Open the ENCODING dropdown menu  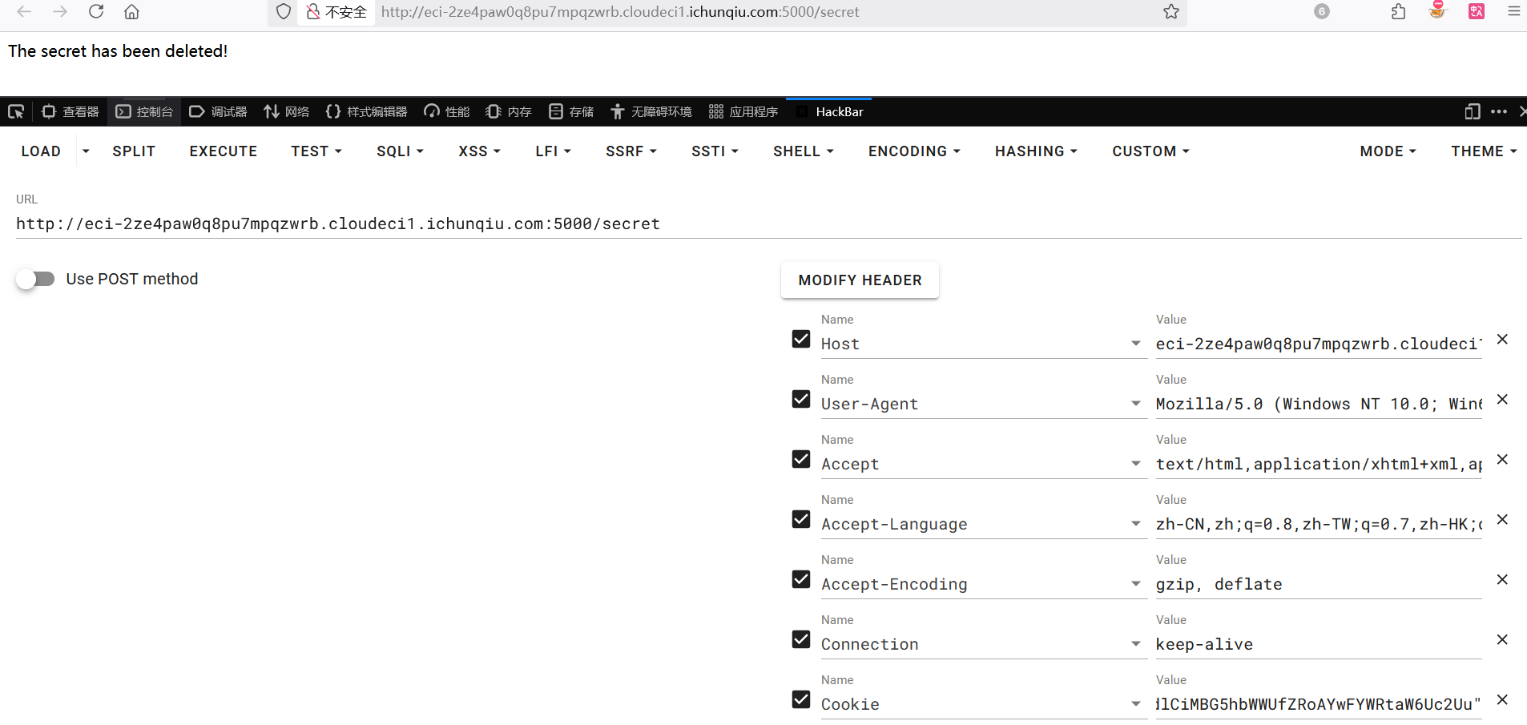click(x=914, y=151)
